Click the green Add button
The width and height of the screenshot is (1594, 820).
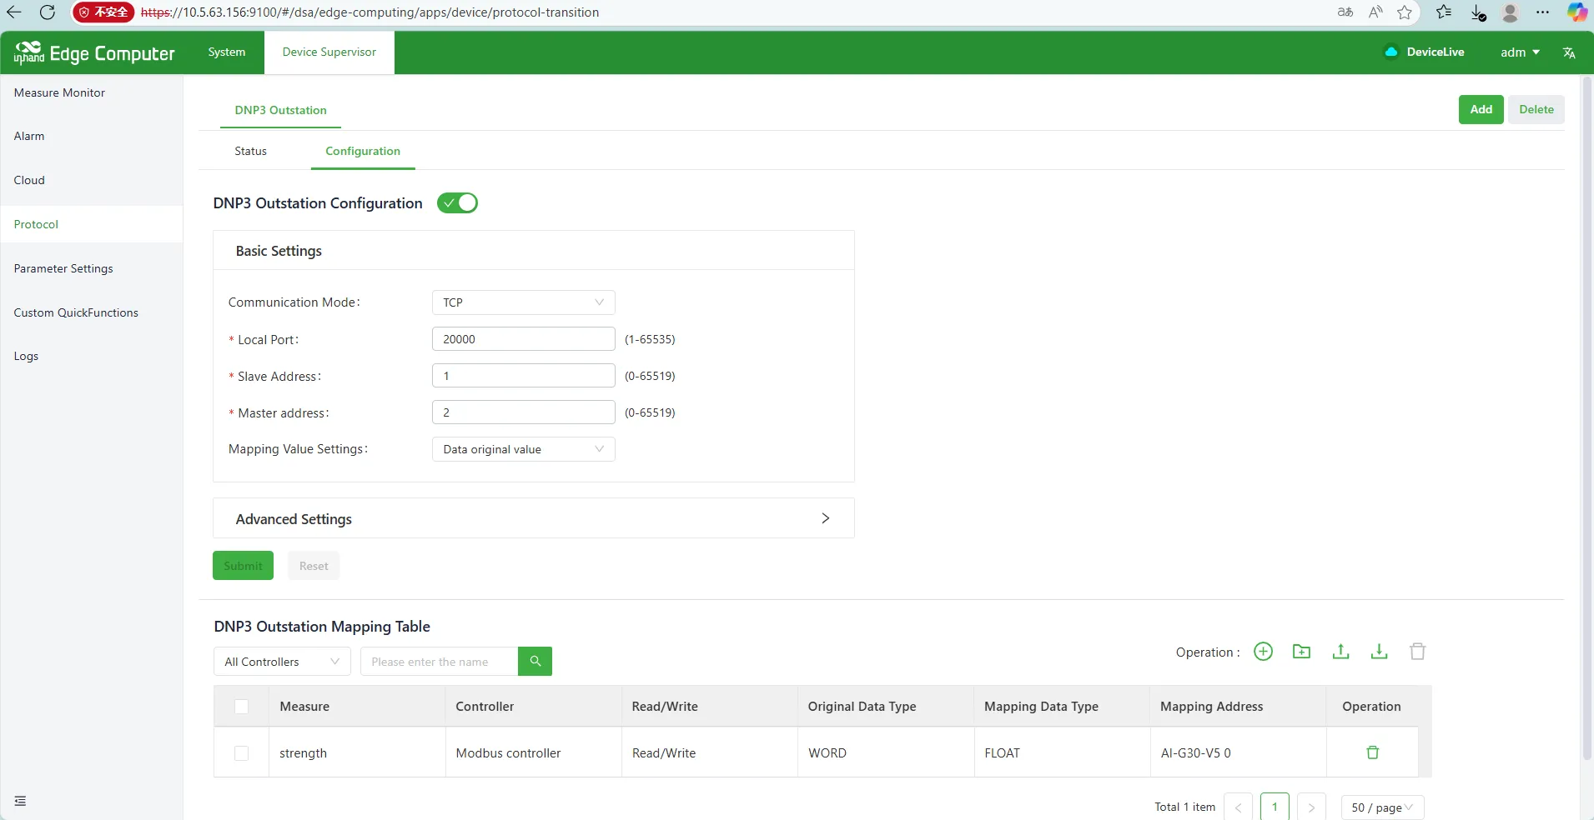point(1481,109)
